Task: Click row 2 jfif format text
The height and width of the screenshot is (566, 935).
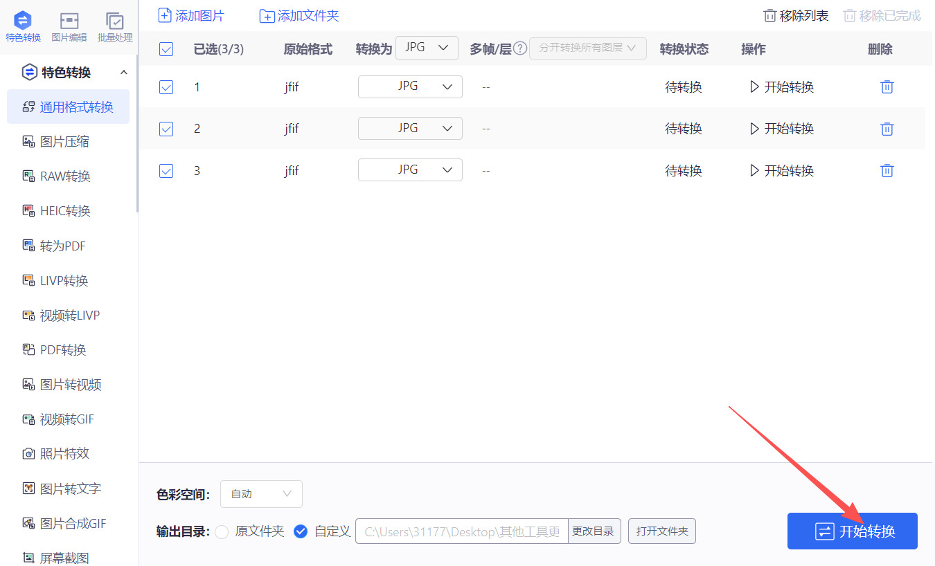Action: pyautogui.click(x=292, y=129)
